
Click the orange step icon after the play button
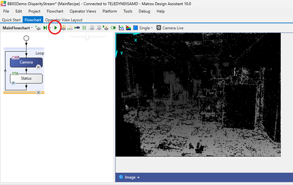click(64, 28)
